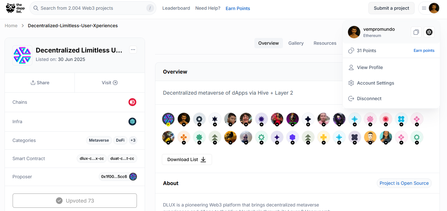Focus the Web3 projects search field
This screenshot has height=211, width=447.
(x=93, y=8)
